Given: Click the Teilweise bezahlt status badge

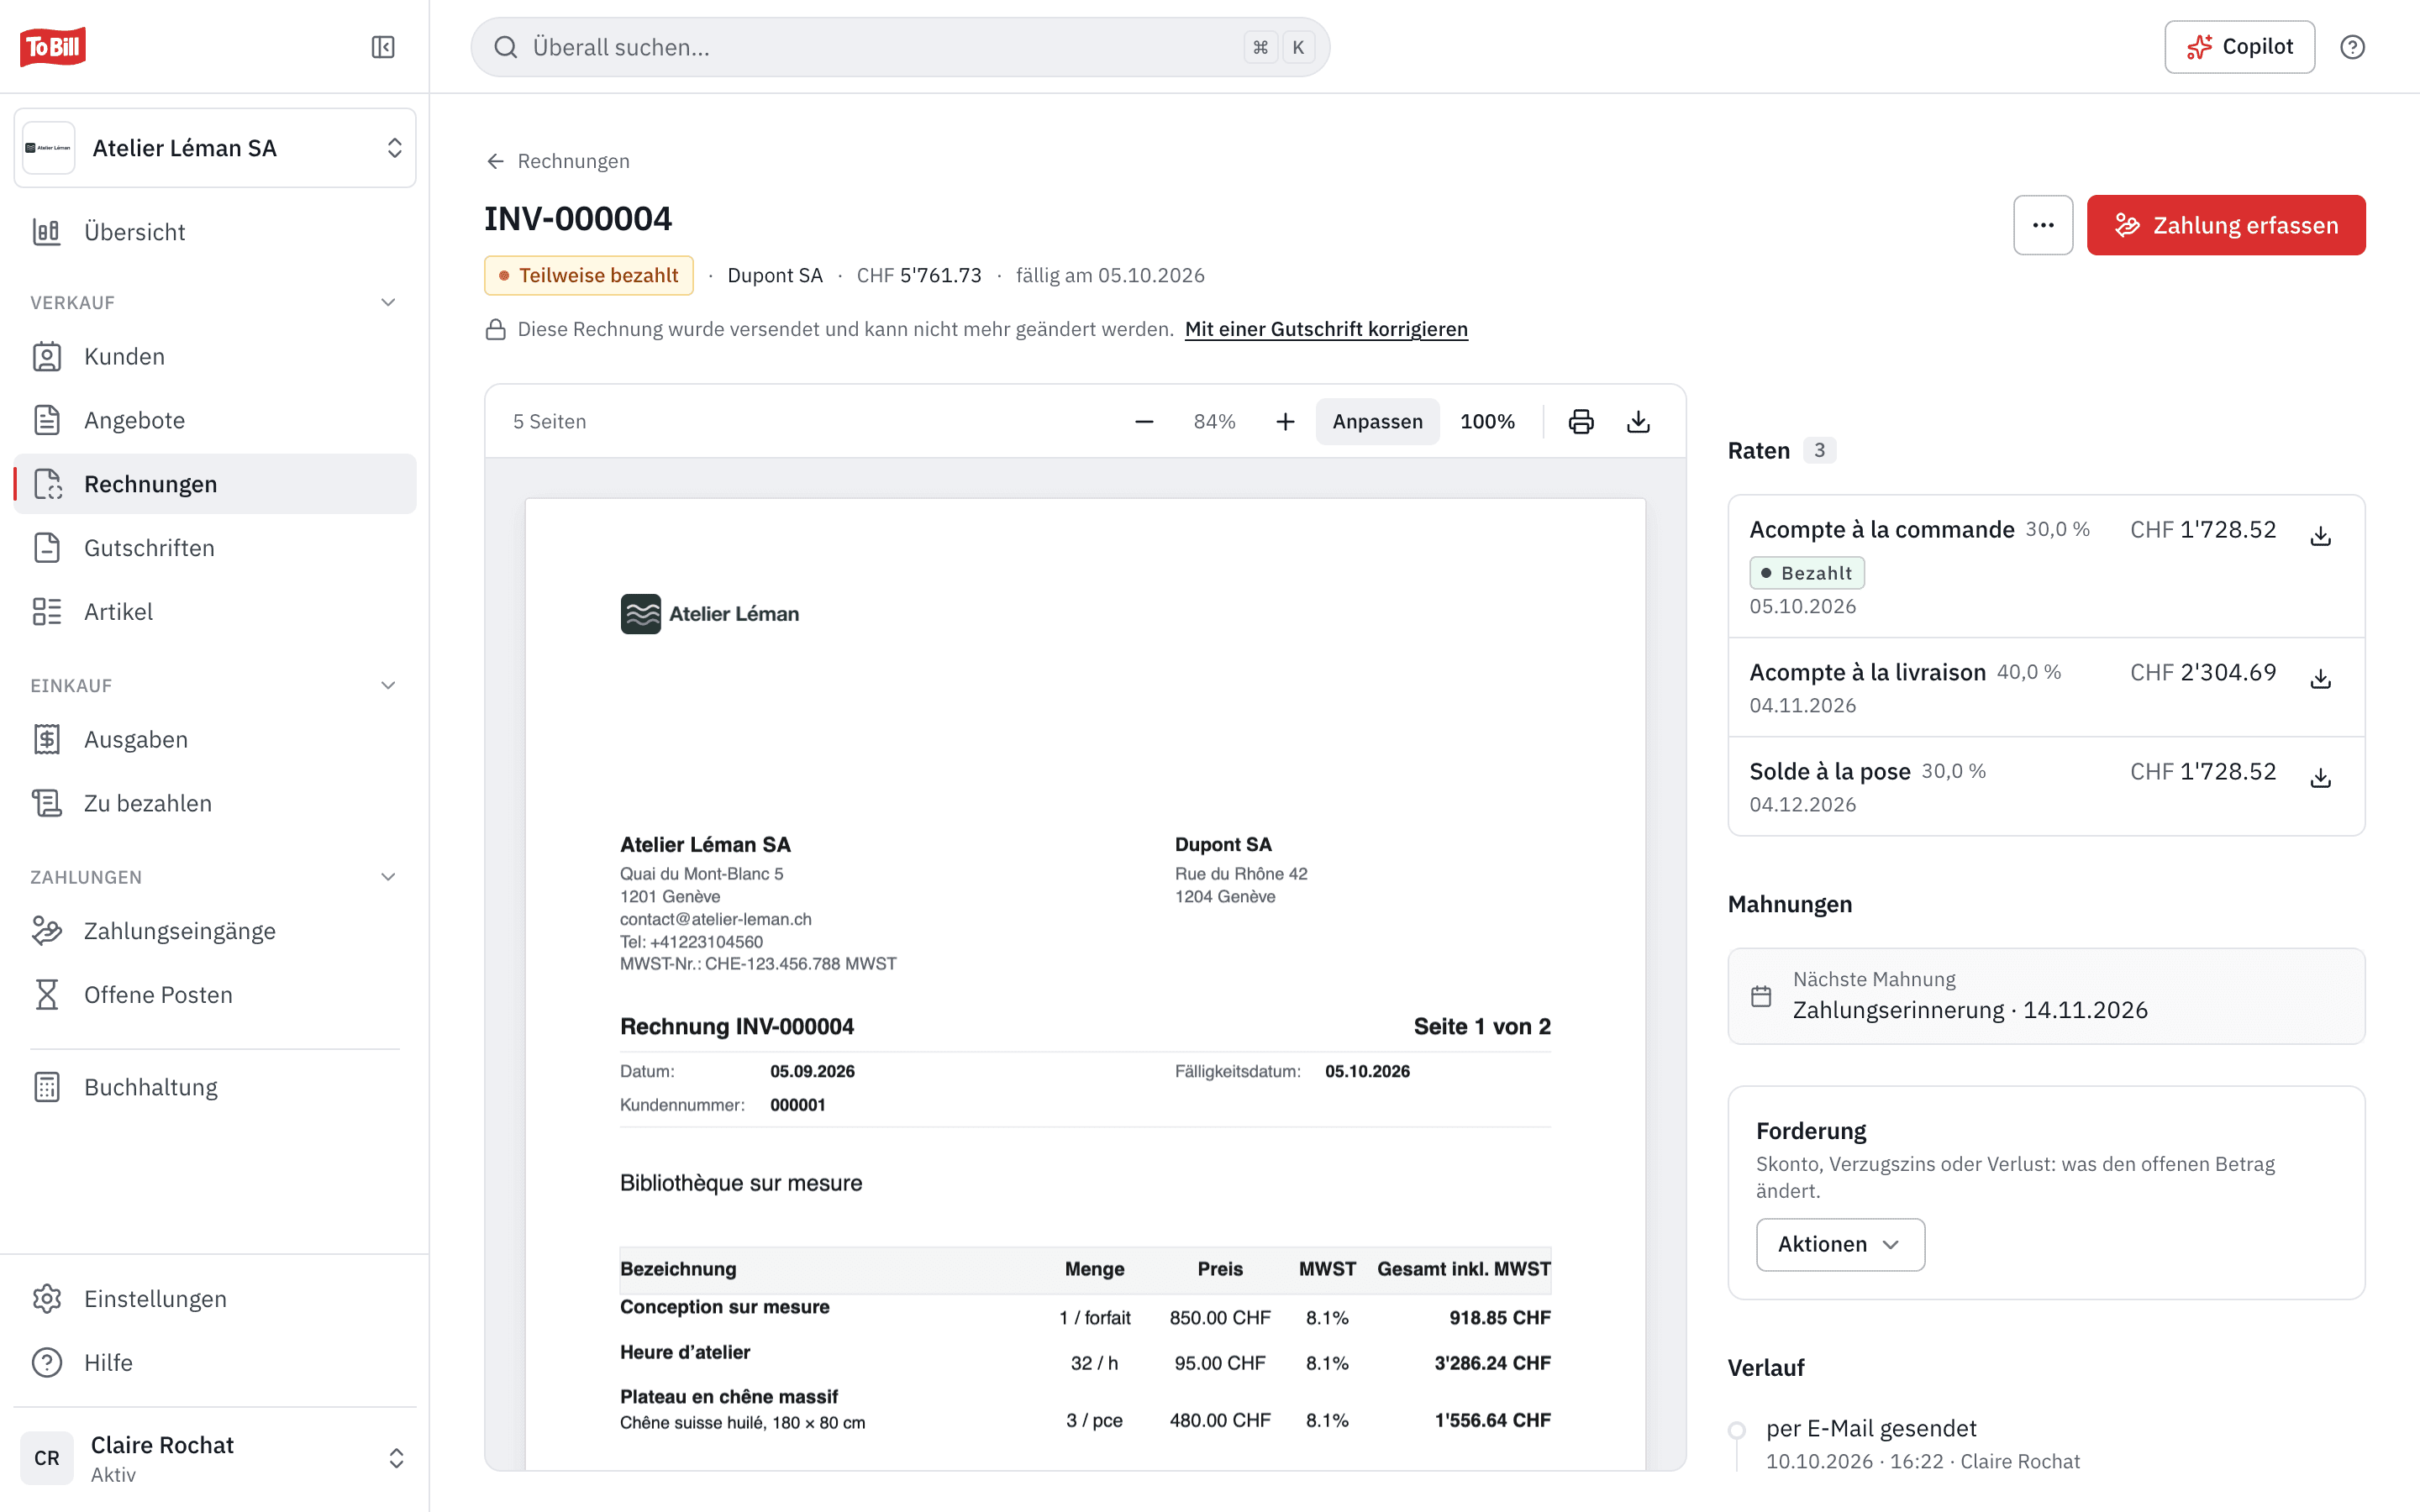Looking at the screenshot, I should click(x=589, y=275).
